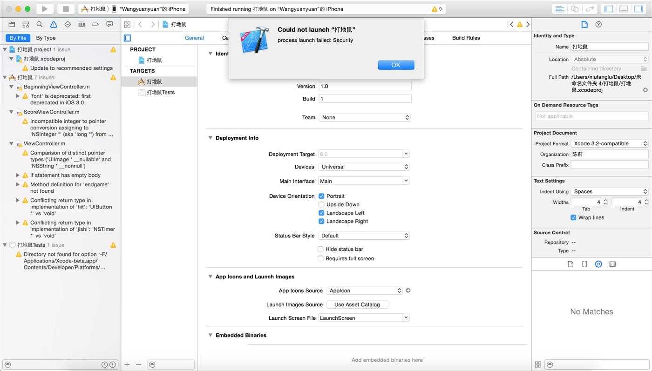
Task: Open the related items grid menu
Action: (x=127, y=24)
